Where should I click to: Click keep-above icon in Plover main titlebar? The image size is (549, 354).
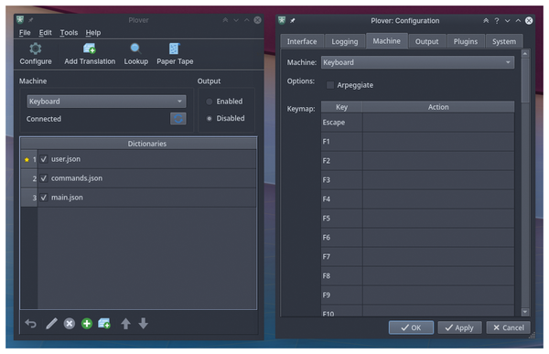[225, 20]
